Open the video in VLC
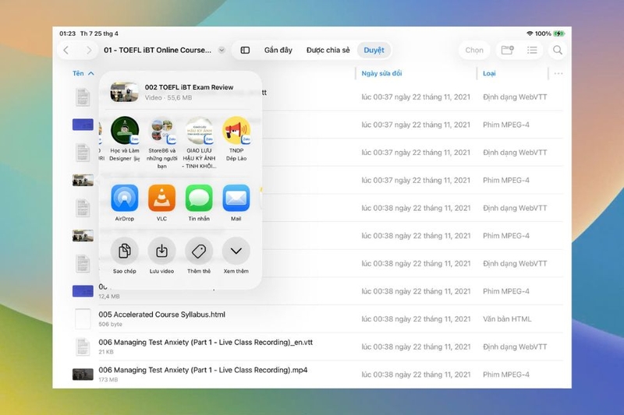Viewport: 624px width, 415px height. tap(161, 202)
